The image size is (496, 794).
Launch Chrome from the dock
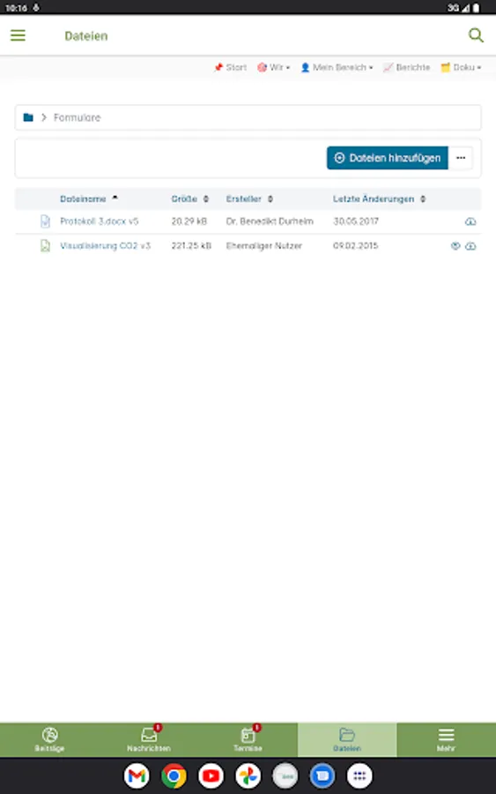(174, 775)
